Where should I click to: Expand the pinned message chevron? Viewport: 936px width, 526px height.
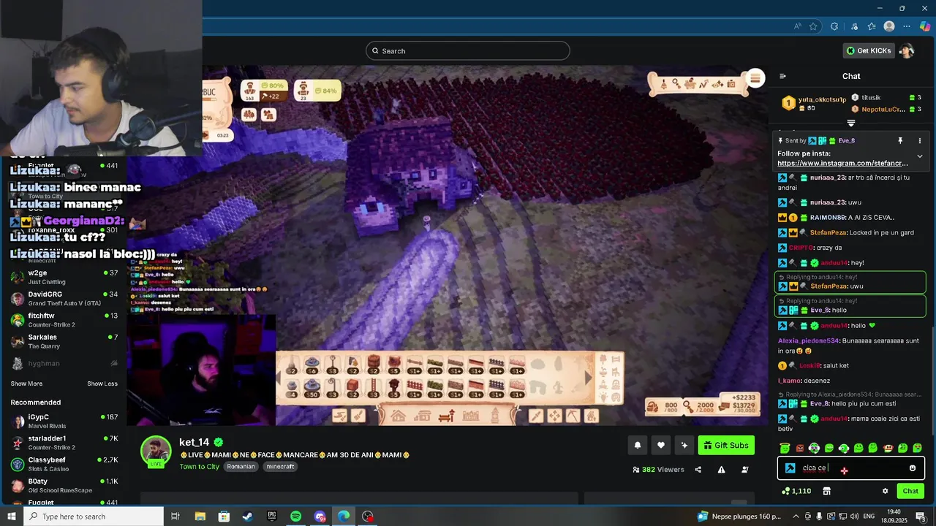920,156
